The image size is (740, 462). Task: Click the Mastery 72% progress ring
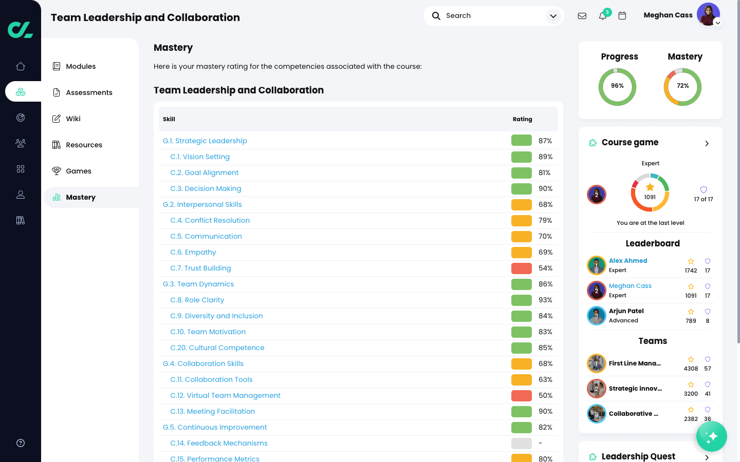(x=682, y=87)
